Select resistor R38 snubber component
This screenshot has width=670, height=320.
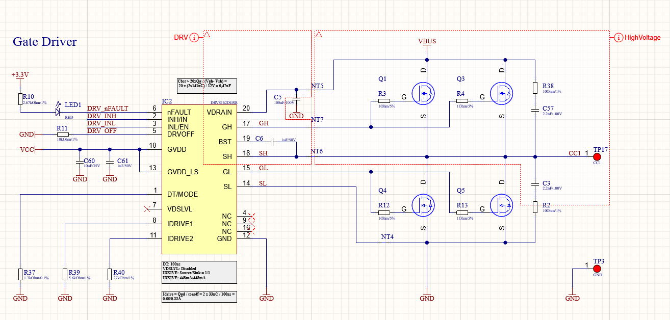pos(535,88)
